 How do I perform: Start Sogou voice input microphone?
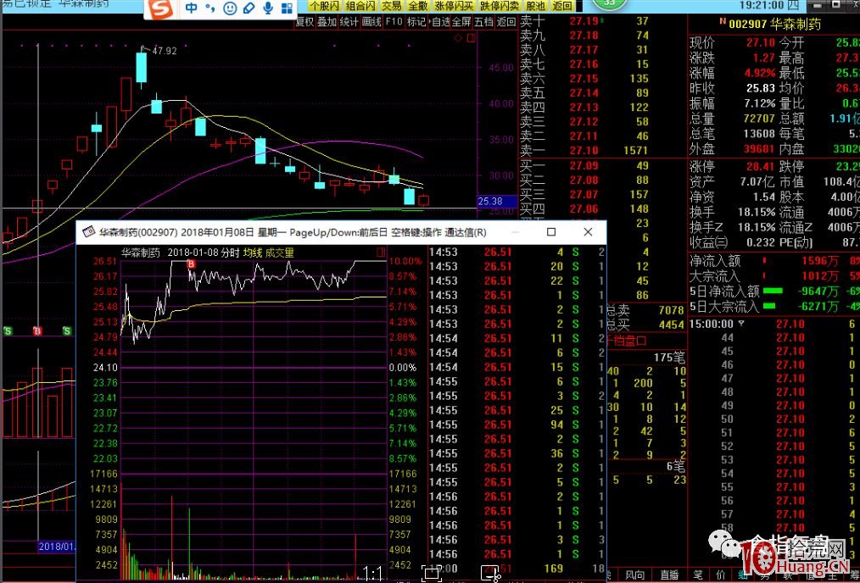(x=268, y=8)
